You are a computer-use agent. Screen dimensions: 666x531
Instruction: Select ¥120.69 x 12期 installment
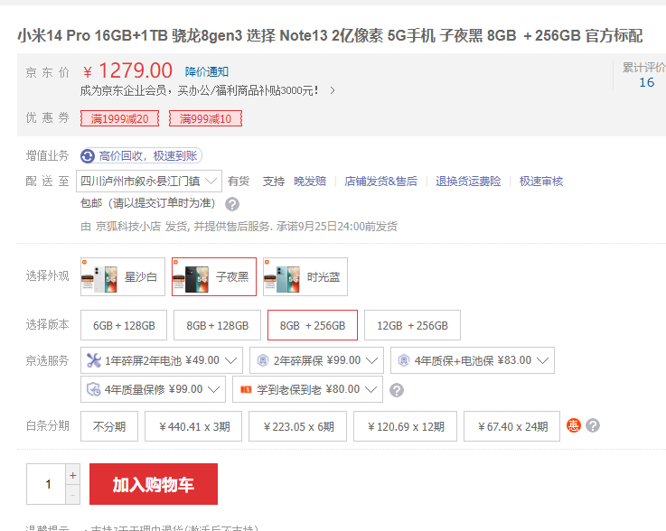coord(405,426)
